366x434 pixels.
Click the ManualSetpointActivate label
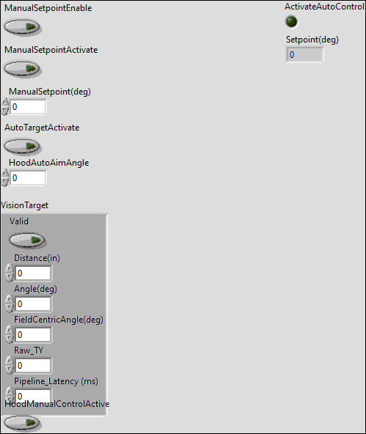(51, 50)
